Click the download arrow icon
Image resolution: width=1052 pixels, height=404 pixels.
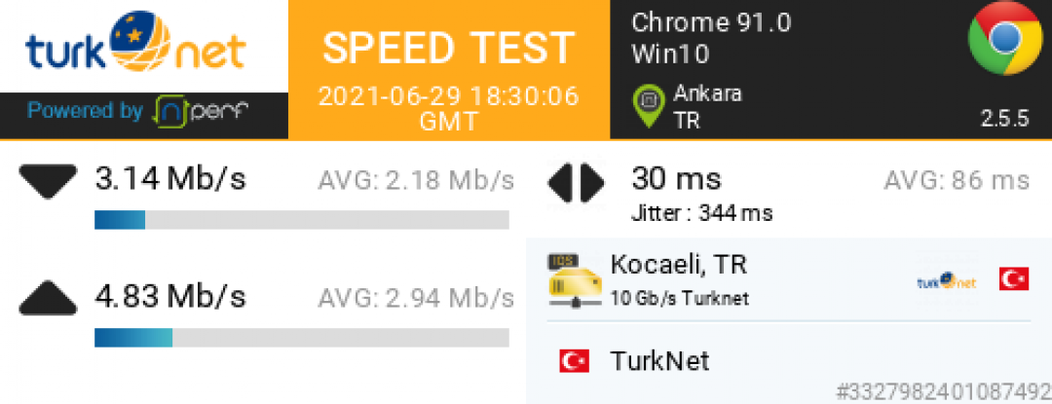pyautogui.click(x=48, y=181)
